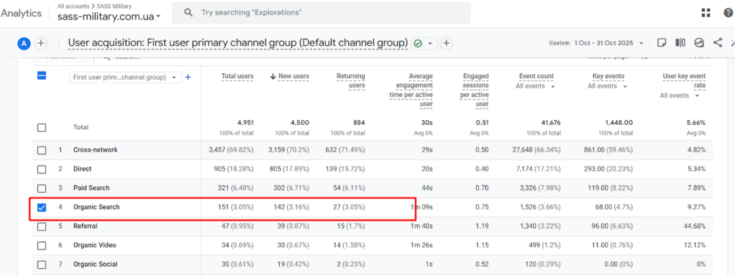Click the Cross-network channel name
This screenshot has width=735, height=276.
coord(95,150)
